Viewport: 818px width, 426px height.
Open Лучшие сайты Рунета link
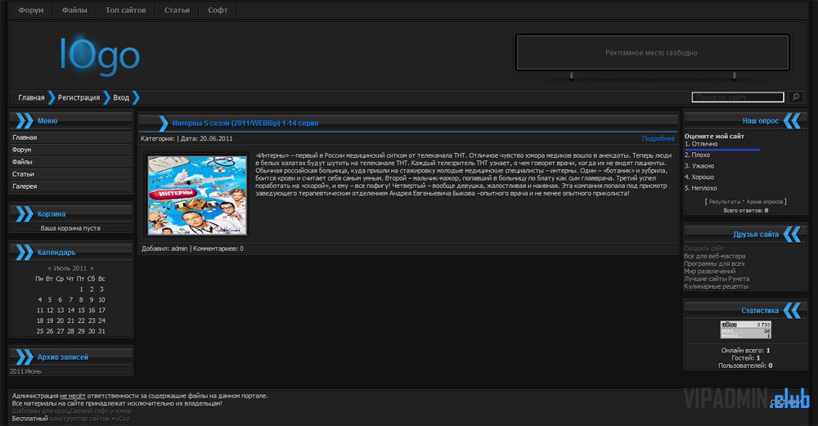pos(717,279)
